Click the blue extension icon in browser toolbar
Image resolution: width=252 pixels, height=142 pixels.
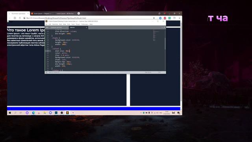pos(160,18)
